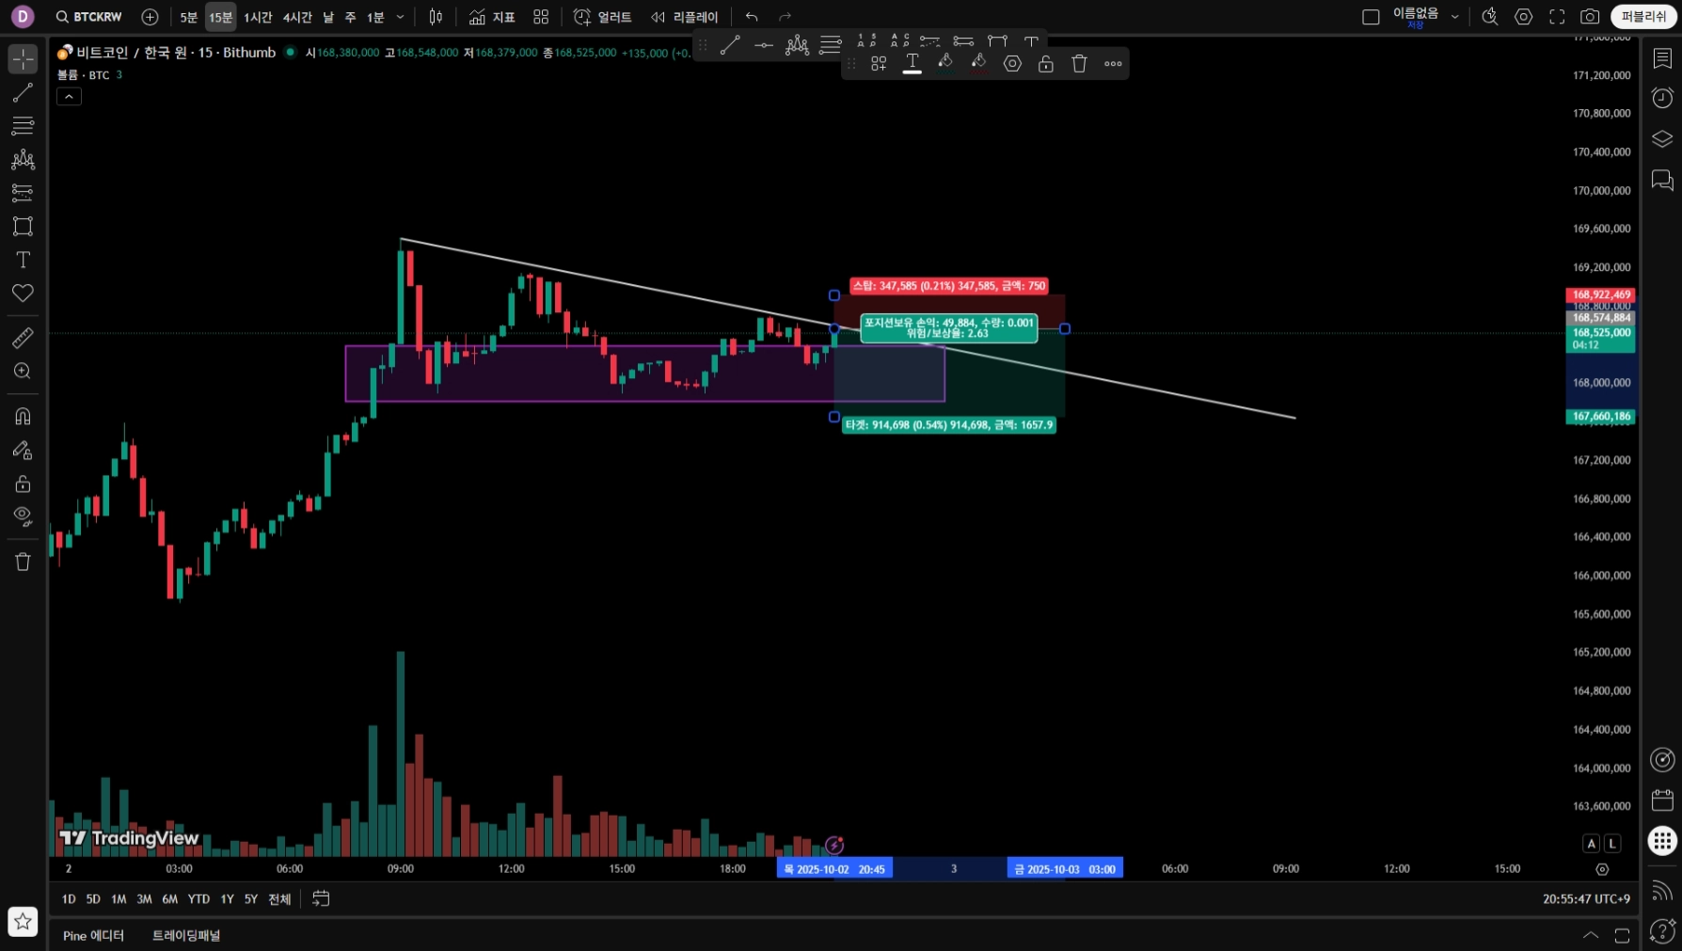Open the alerts clock panel icon

(1662, 98)
